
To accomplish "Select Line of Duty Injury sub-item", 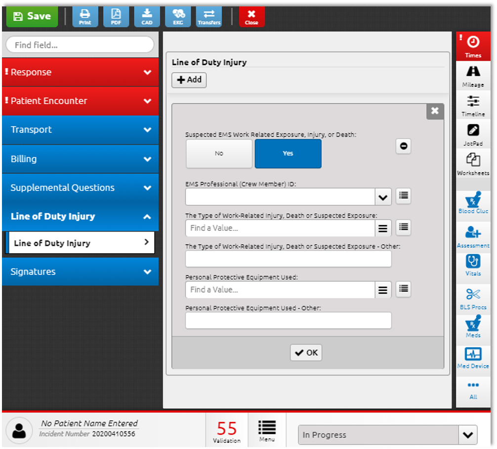I will click(x=80, y=243).
